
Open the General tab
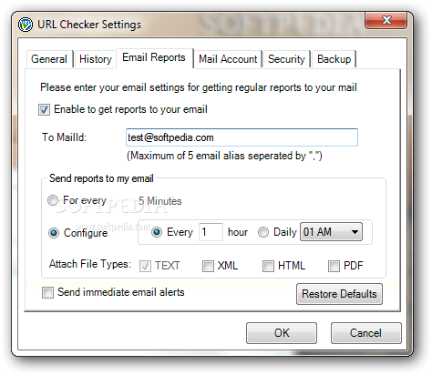[x=49, y=59]
